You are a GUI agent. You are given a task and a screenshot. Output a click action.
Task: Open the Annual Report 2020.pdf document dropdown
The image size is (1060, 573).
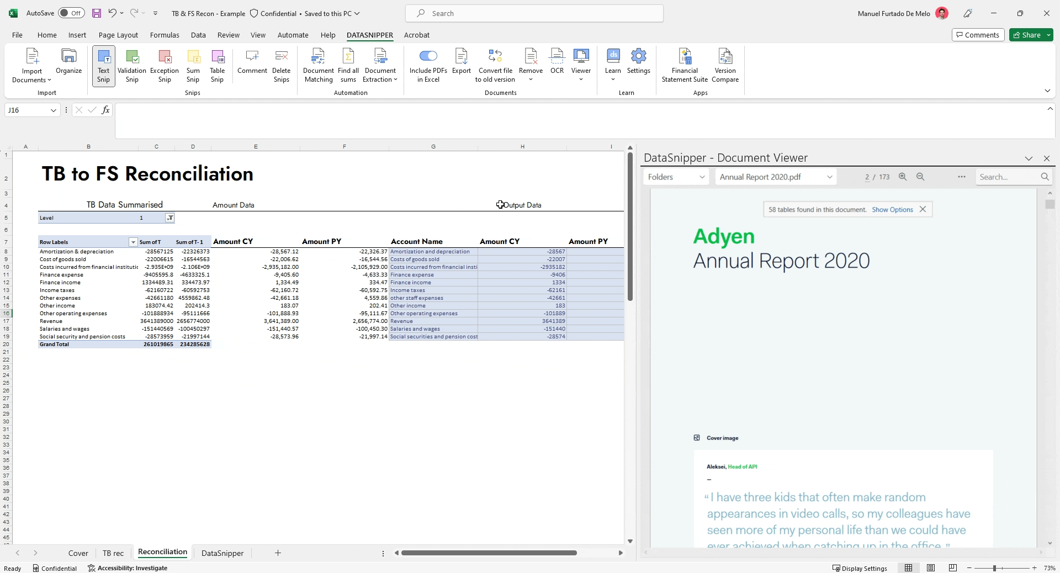830,177
